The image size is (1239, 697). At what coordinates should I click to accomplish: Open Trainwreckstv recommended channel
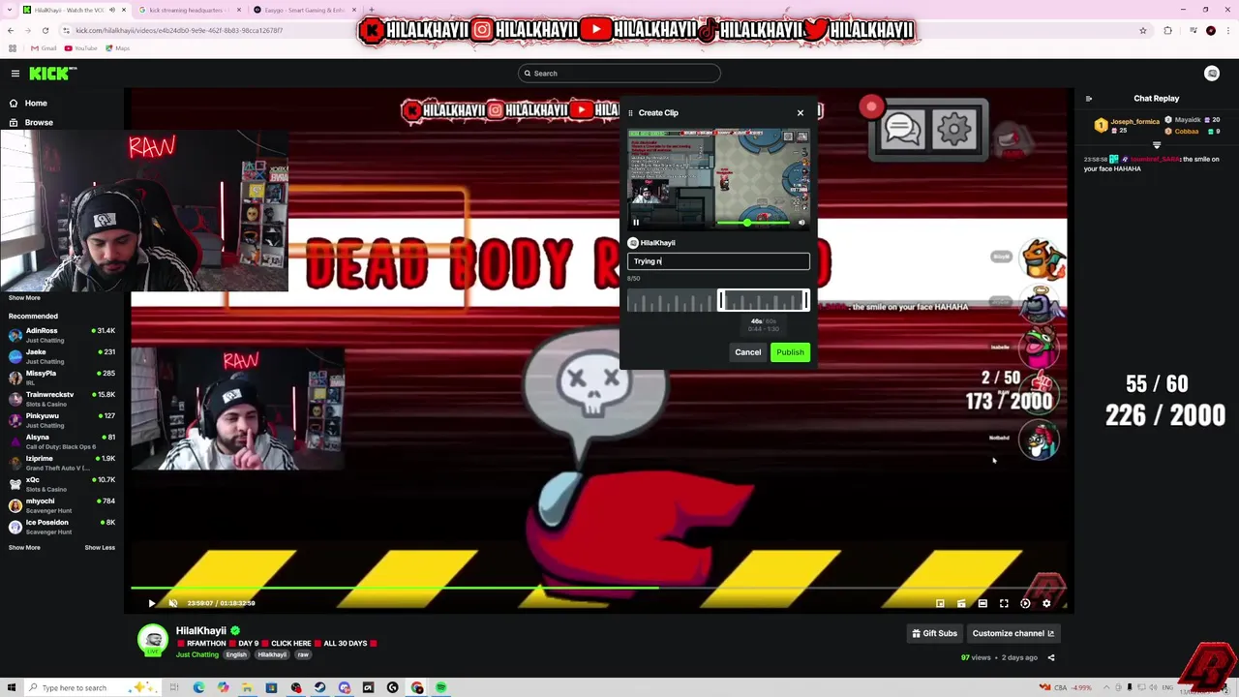pos(62,399)
